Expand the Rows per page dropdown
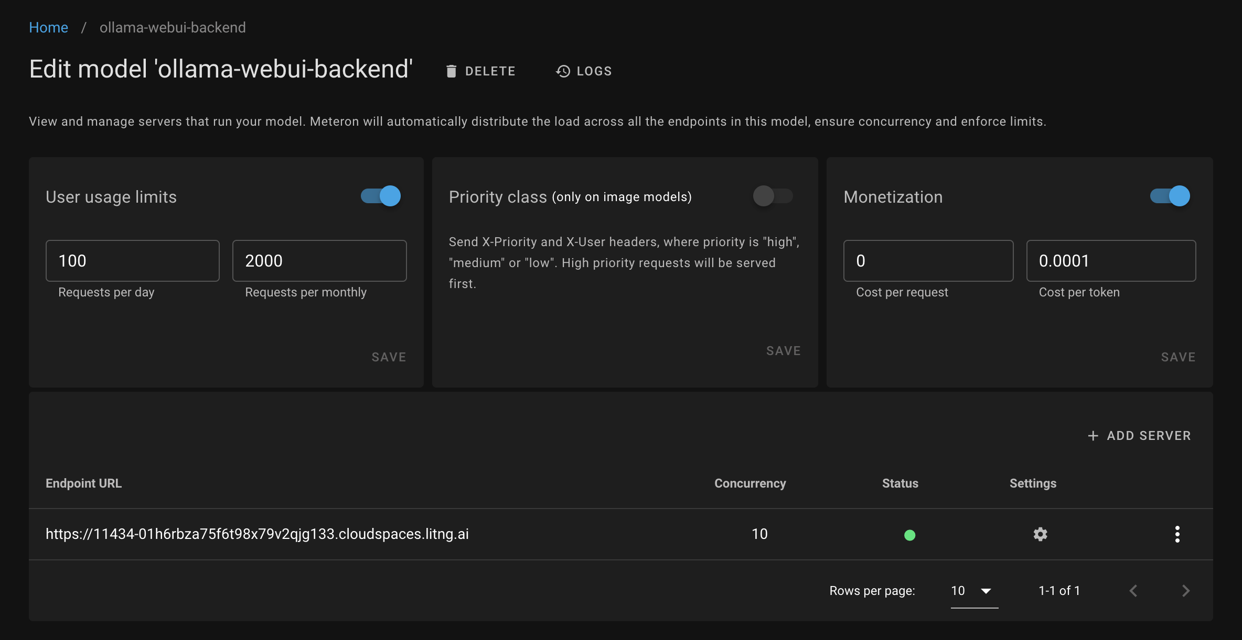 [x=973, y=591]
